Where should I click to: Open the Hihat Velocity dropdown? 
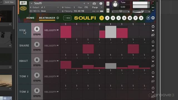coord(51,61)
